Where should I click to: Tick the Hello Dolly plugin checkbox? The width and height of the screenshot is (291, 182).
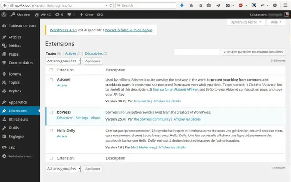[51, 131]
